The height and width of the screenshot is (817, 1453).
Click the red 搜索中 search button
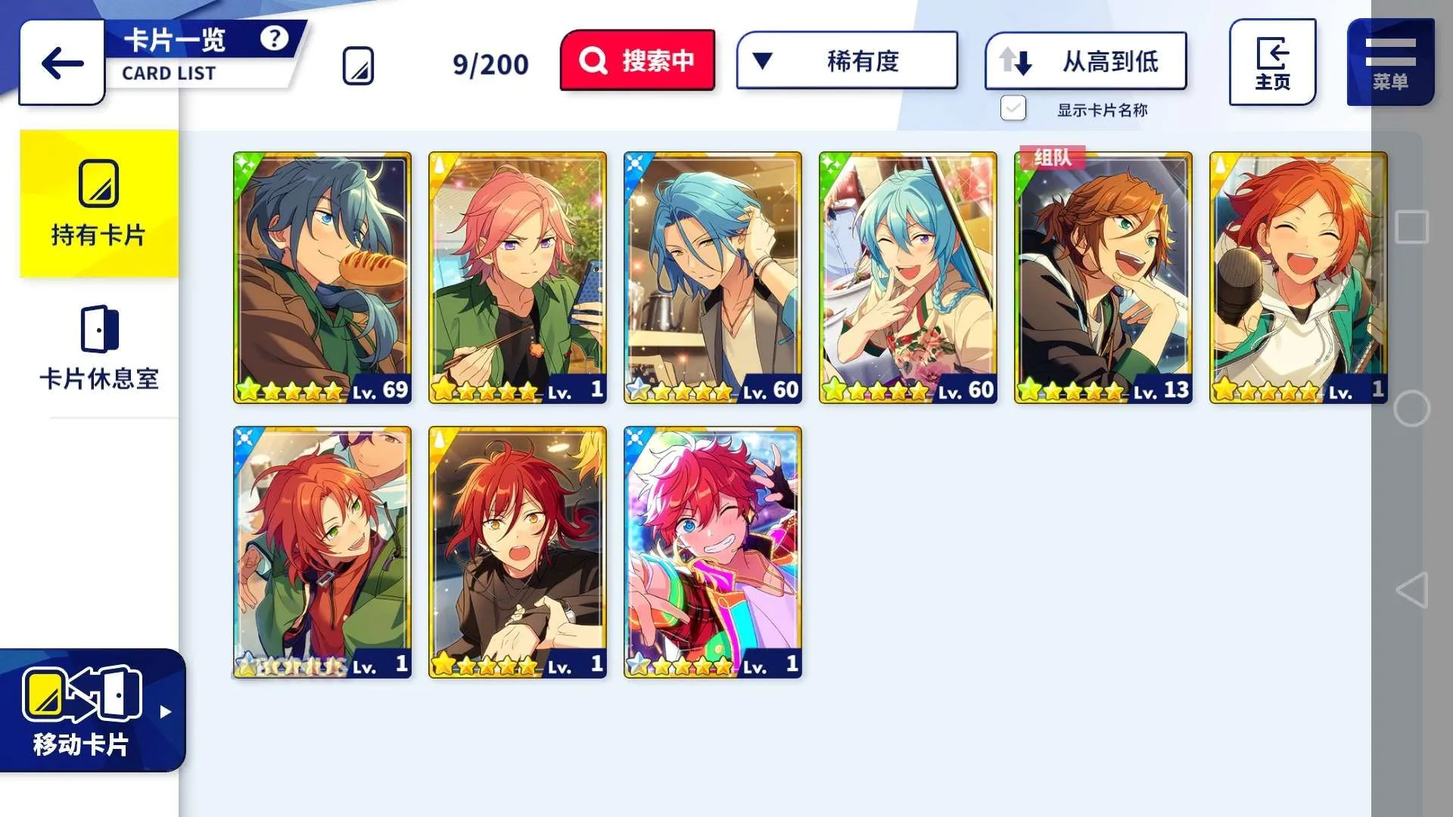(x=637, y=61)
